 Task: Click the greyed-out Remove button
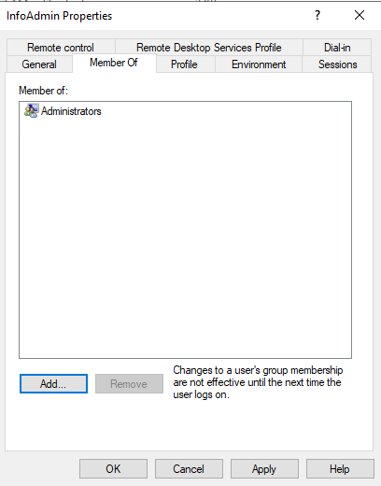pos(129,384)
